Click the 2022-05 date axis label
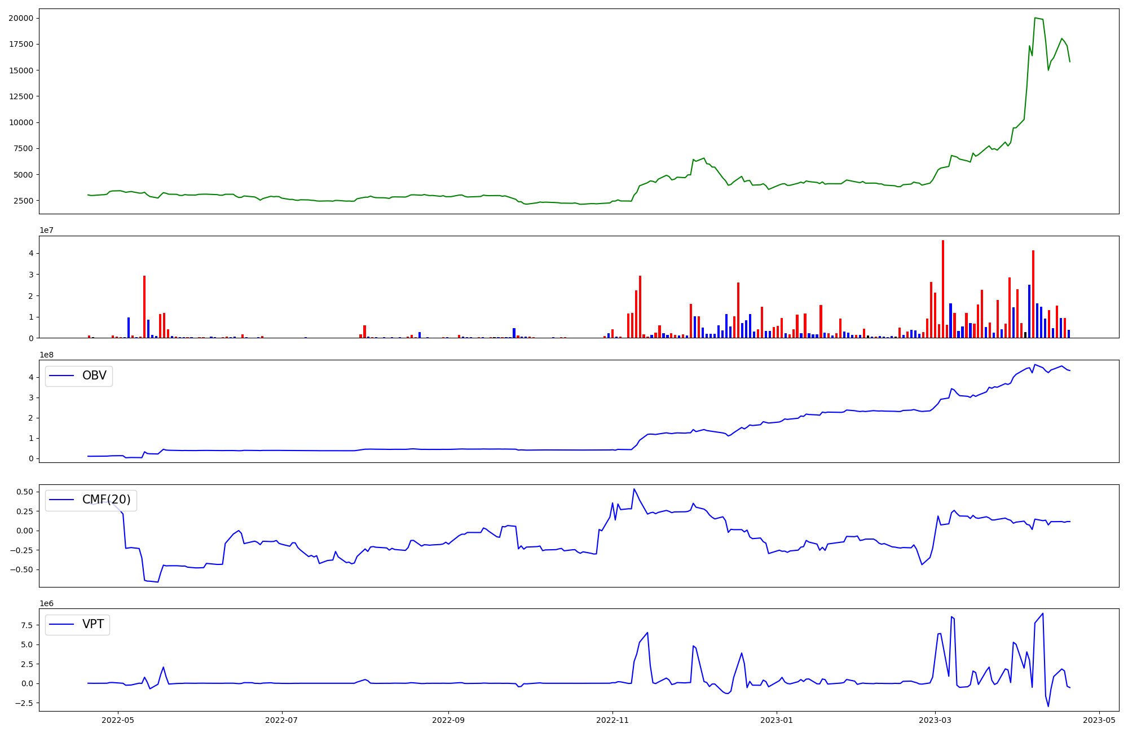 click(x=118, y=719)
